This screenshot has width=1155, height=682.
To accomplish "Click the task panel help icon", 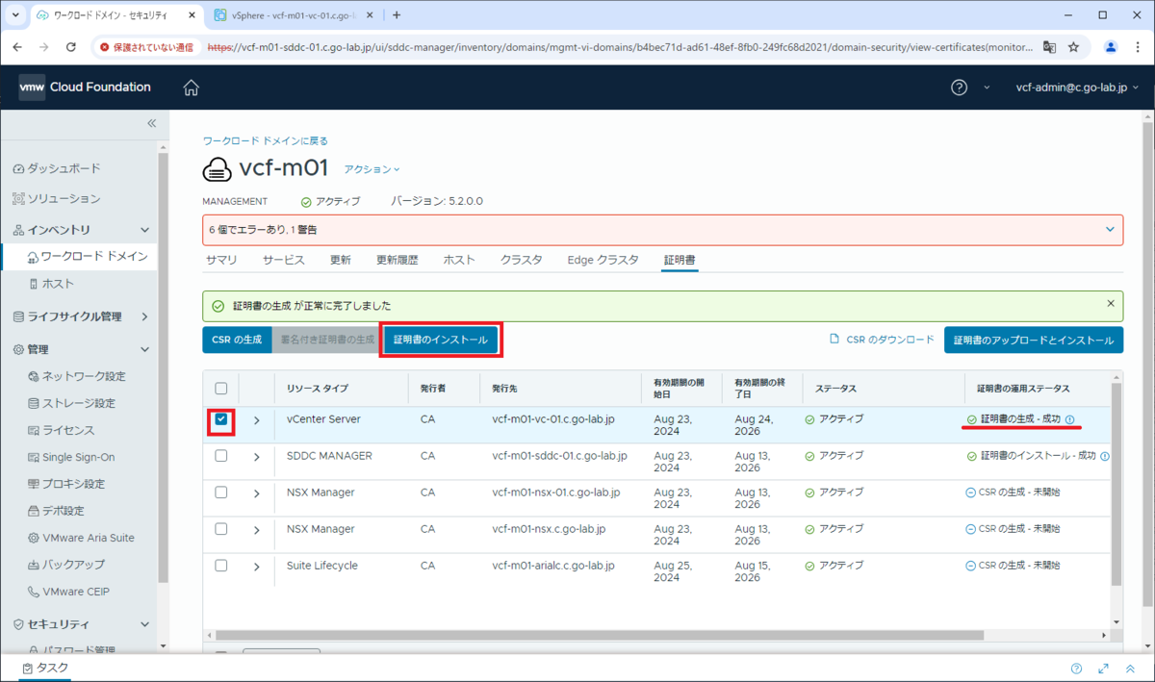I will click(1076, 669).
